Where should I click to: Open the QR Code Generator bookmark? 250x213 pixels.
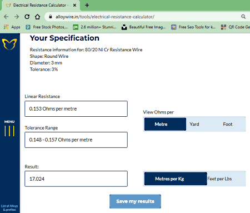[x=236, y=27]
